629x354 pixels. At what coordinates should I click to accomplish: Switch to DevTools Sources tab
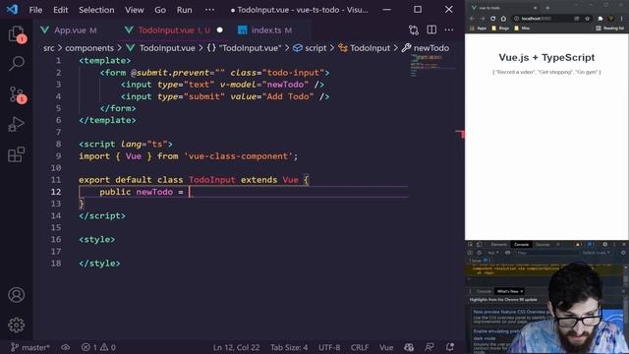[x=543, y=245]
